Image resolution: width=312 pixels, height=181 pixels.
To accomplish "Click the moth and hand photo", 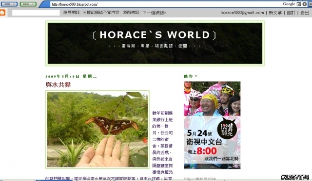I will (97, 130).
